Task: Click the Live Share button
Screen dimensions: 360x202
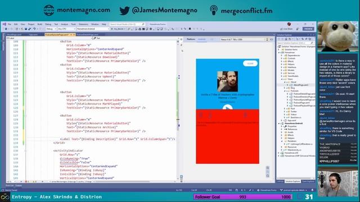Action: click(286, 29)
